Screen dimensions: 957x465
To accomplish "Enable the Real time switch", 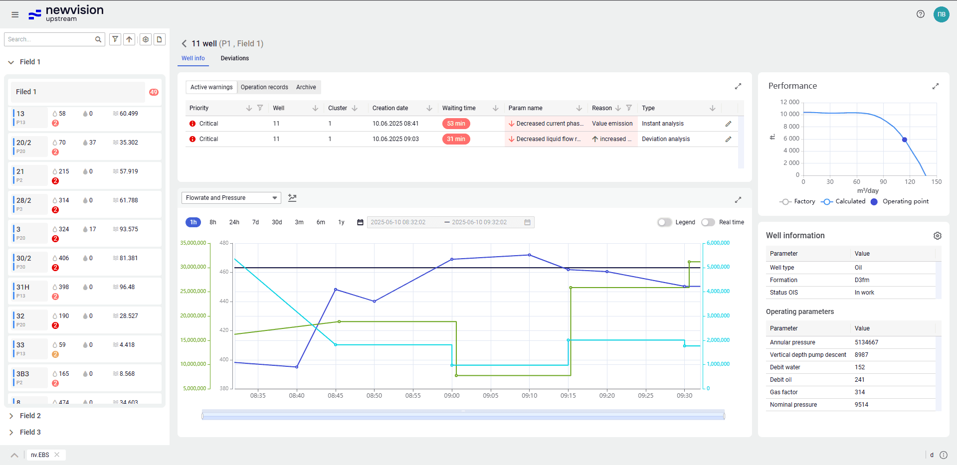I will (708, 222).
